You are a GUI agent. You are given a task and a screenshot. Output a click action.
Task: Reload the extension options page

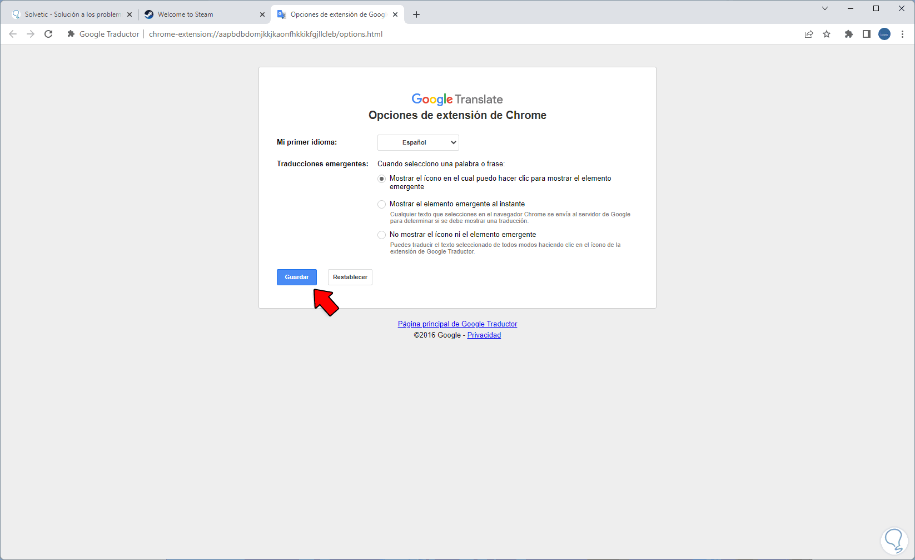pyautogui.click(x=48, y=34)
